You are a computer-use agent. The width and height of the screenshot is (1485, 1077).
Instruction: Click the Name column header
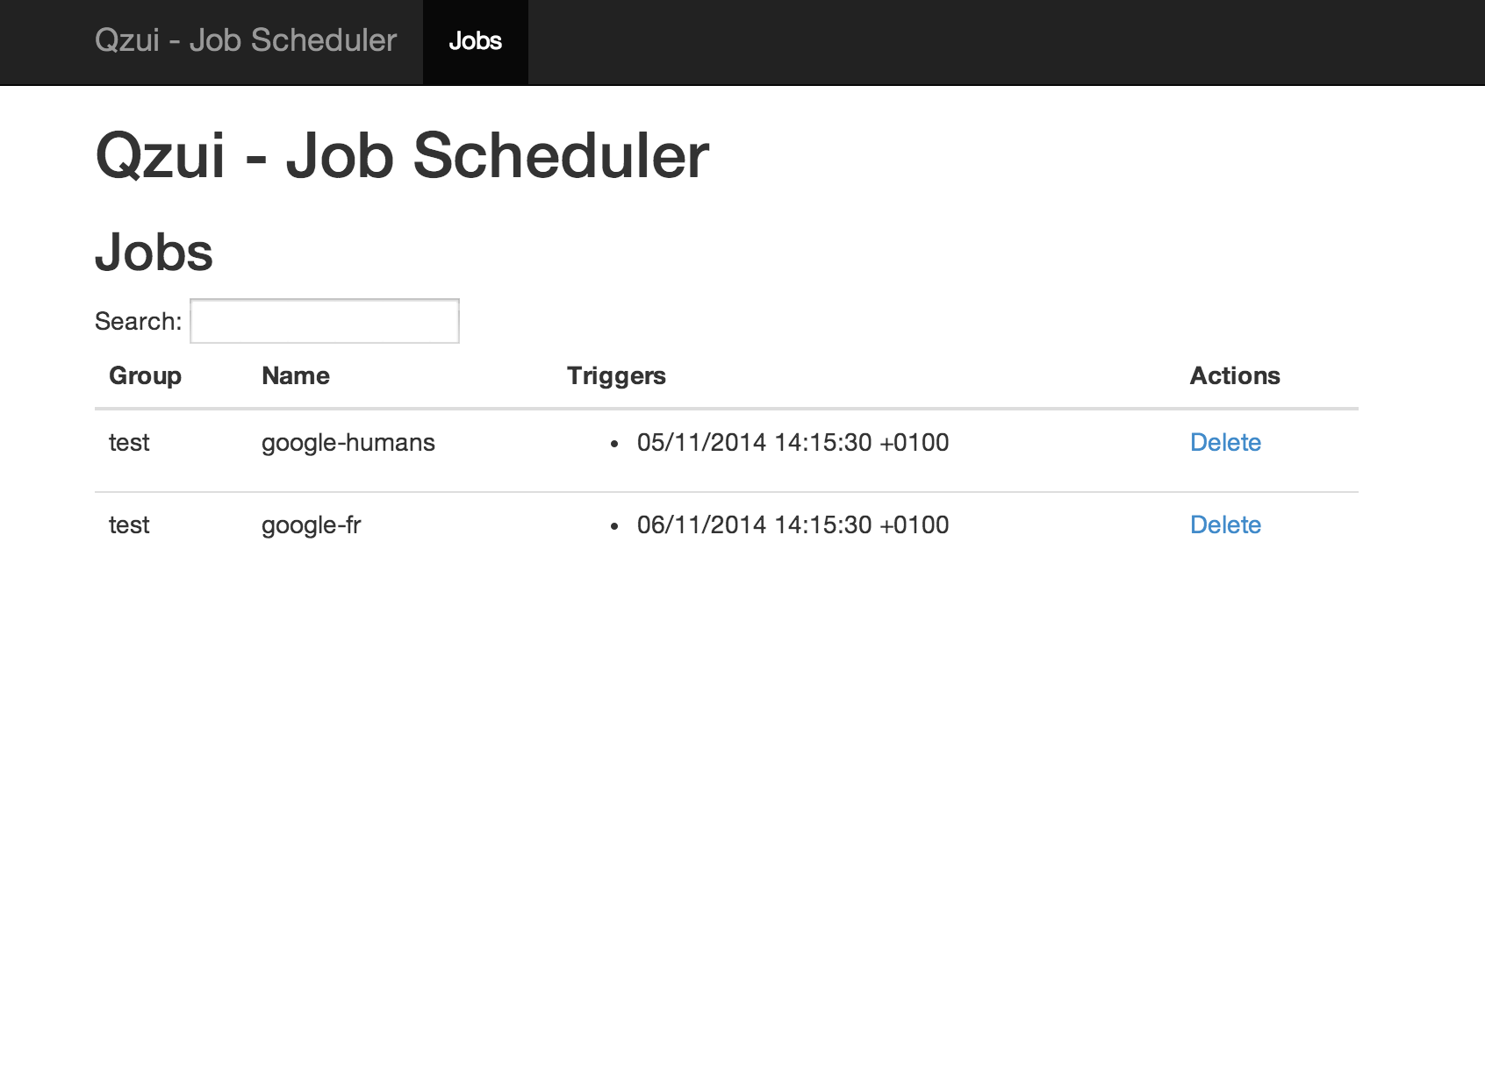pyautogui.click(x=296, y=375)
